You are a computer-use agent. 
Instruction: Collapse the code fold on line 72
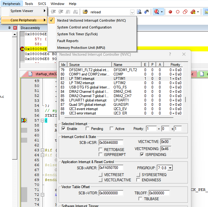(x=42, y=195)
